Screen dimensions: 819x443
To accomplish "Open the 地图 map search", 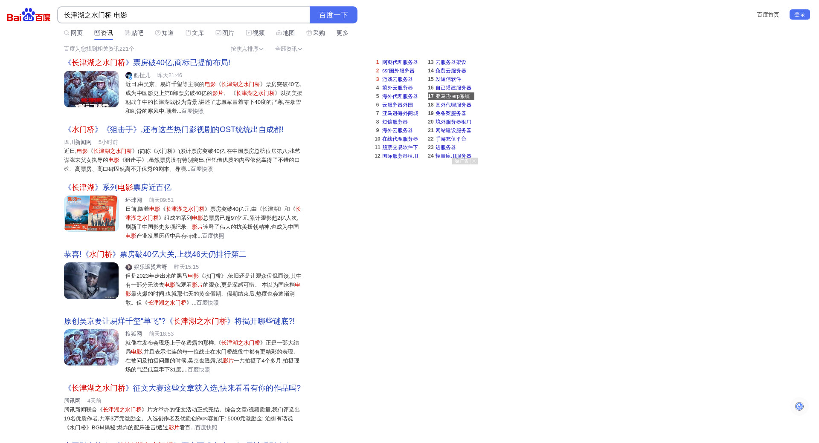I will click(285, 33).
